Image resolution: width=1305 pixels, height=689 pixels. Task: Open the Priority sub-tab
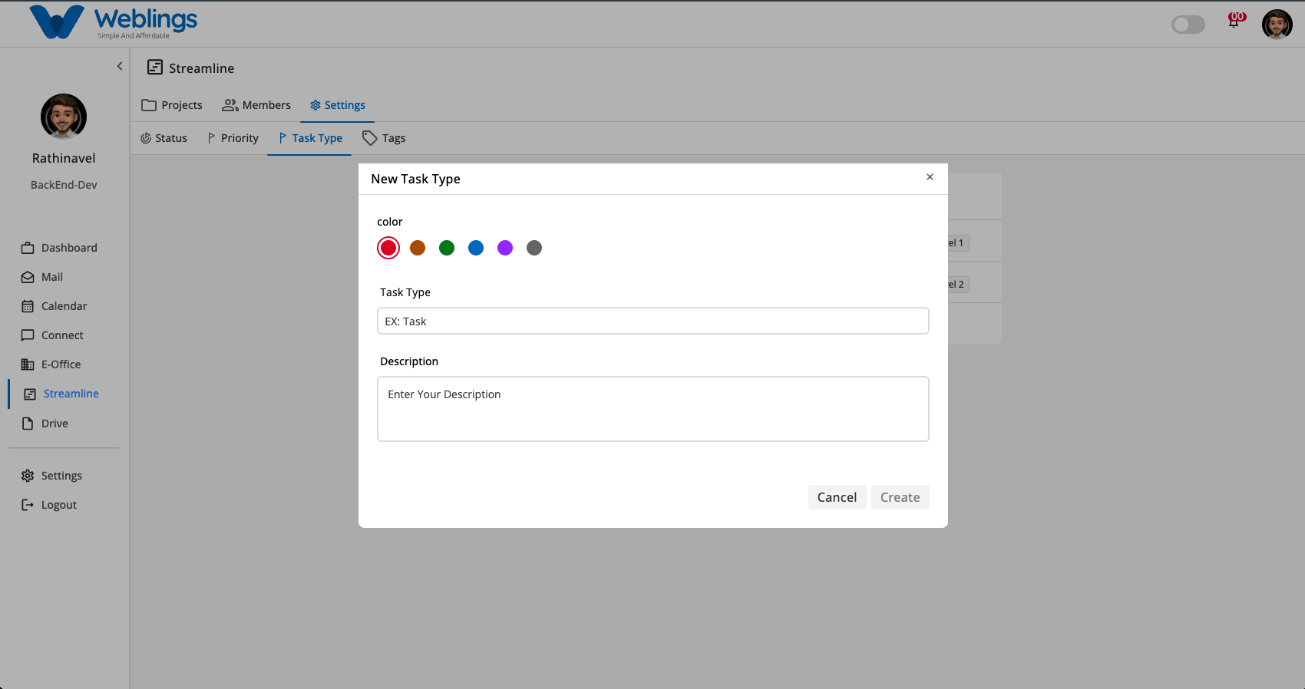coord(233,138)
